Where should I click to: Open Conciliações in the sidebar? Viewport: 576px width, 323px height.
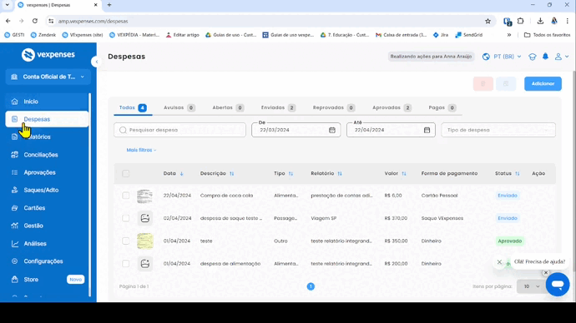click(47, 155)
